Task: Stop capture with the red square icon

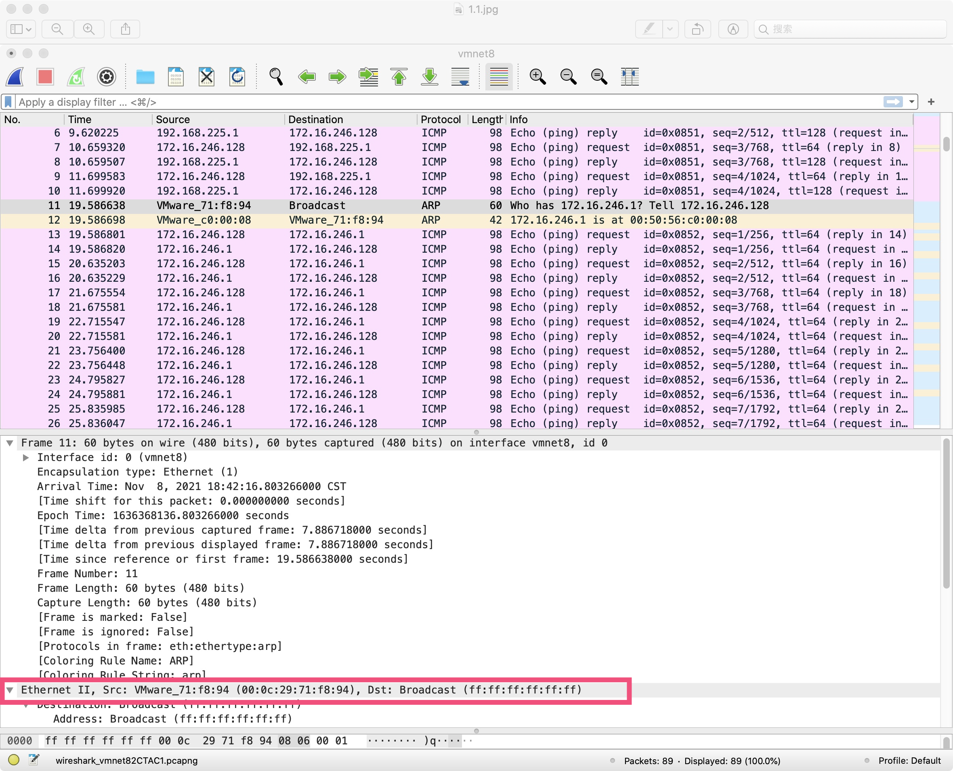Action: (x=45, y=77)
